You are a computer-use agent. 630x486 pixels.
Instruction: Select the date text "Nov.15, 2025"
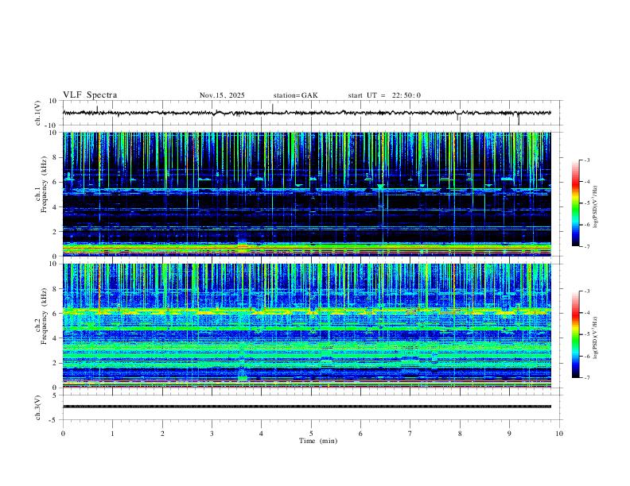[x=222, y=95]
